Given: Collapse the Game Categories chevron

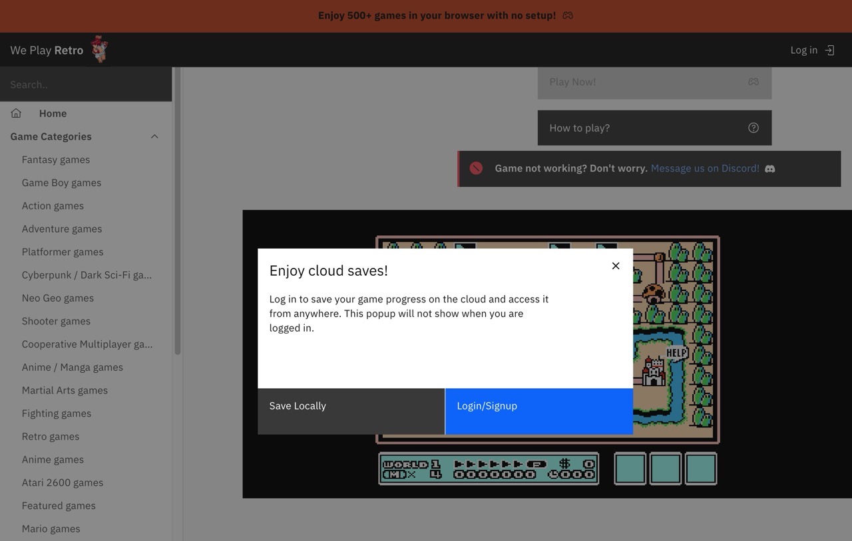Looking at the screenshot, I should pyautogui.click(x=154, y=136).
